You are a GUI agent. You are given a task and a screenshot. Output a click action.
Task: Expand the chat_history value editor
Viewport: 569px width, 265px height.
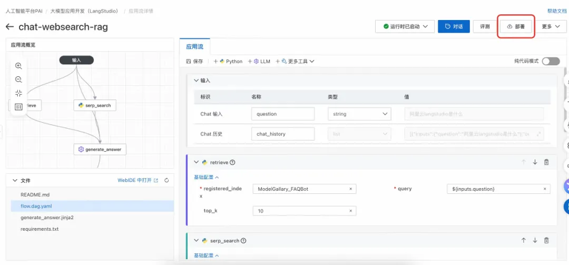pos(539,134)
